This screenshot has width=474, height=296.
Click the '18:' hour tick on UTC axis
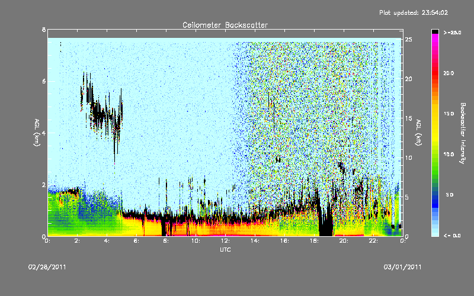tap(314, 241)
